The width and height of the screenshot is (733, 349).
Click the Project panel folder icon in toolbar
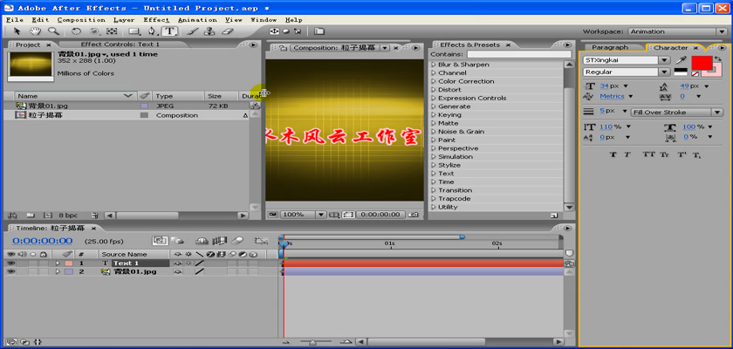[319, 31]
